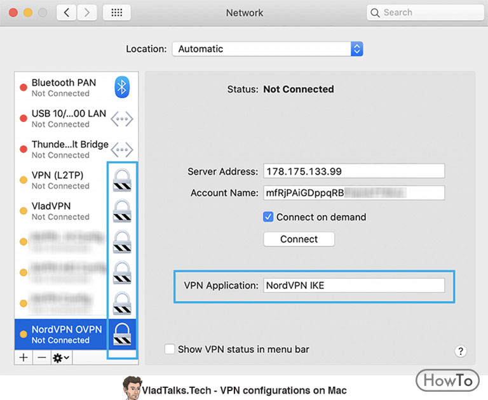Select the Bluetooth PAN service
488x400 pixels.
coord(76,88)
